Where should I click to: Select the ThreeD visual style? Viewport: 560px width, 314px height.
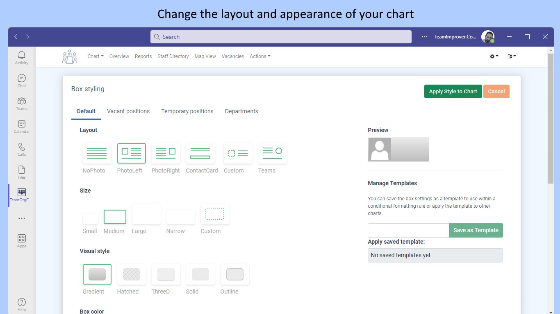166,274
